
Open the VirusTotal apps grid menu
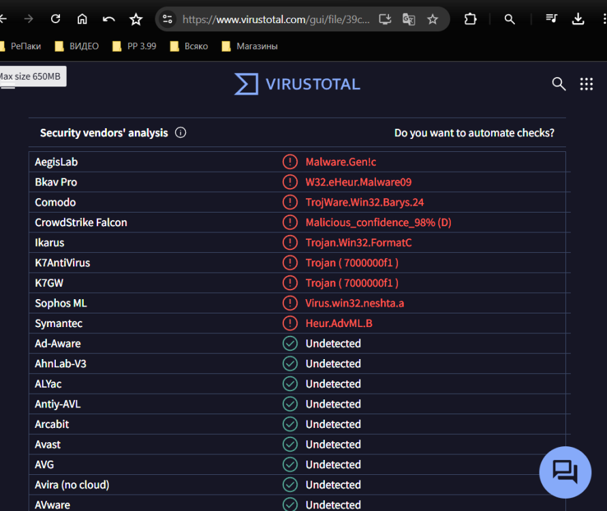(586, 84)
